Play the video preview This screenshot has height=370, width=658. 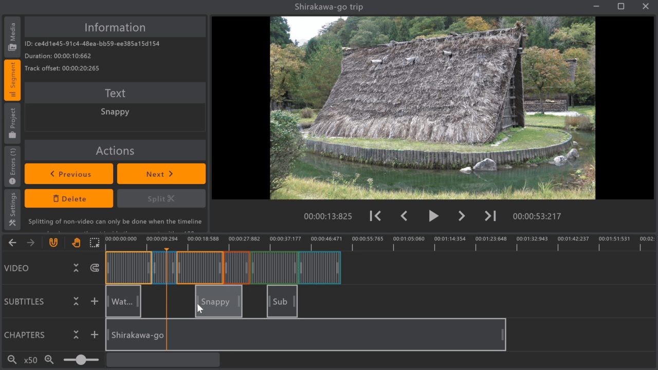(433, 216)
